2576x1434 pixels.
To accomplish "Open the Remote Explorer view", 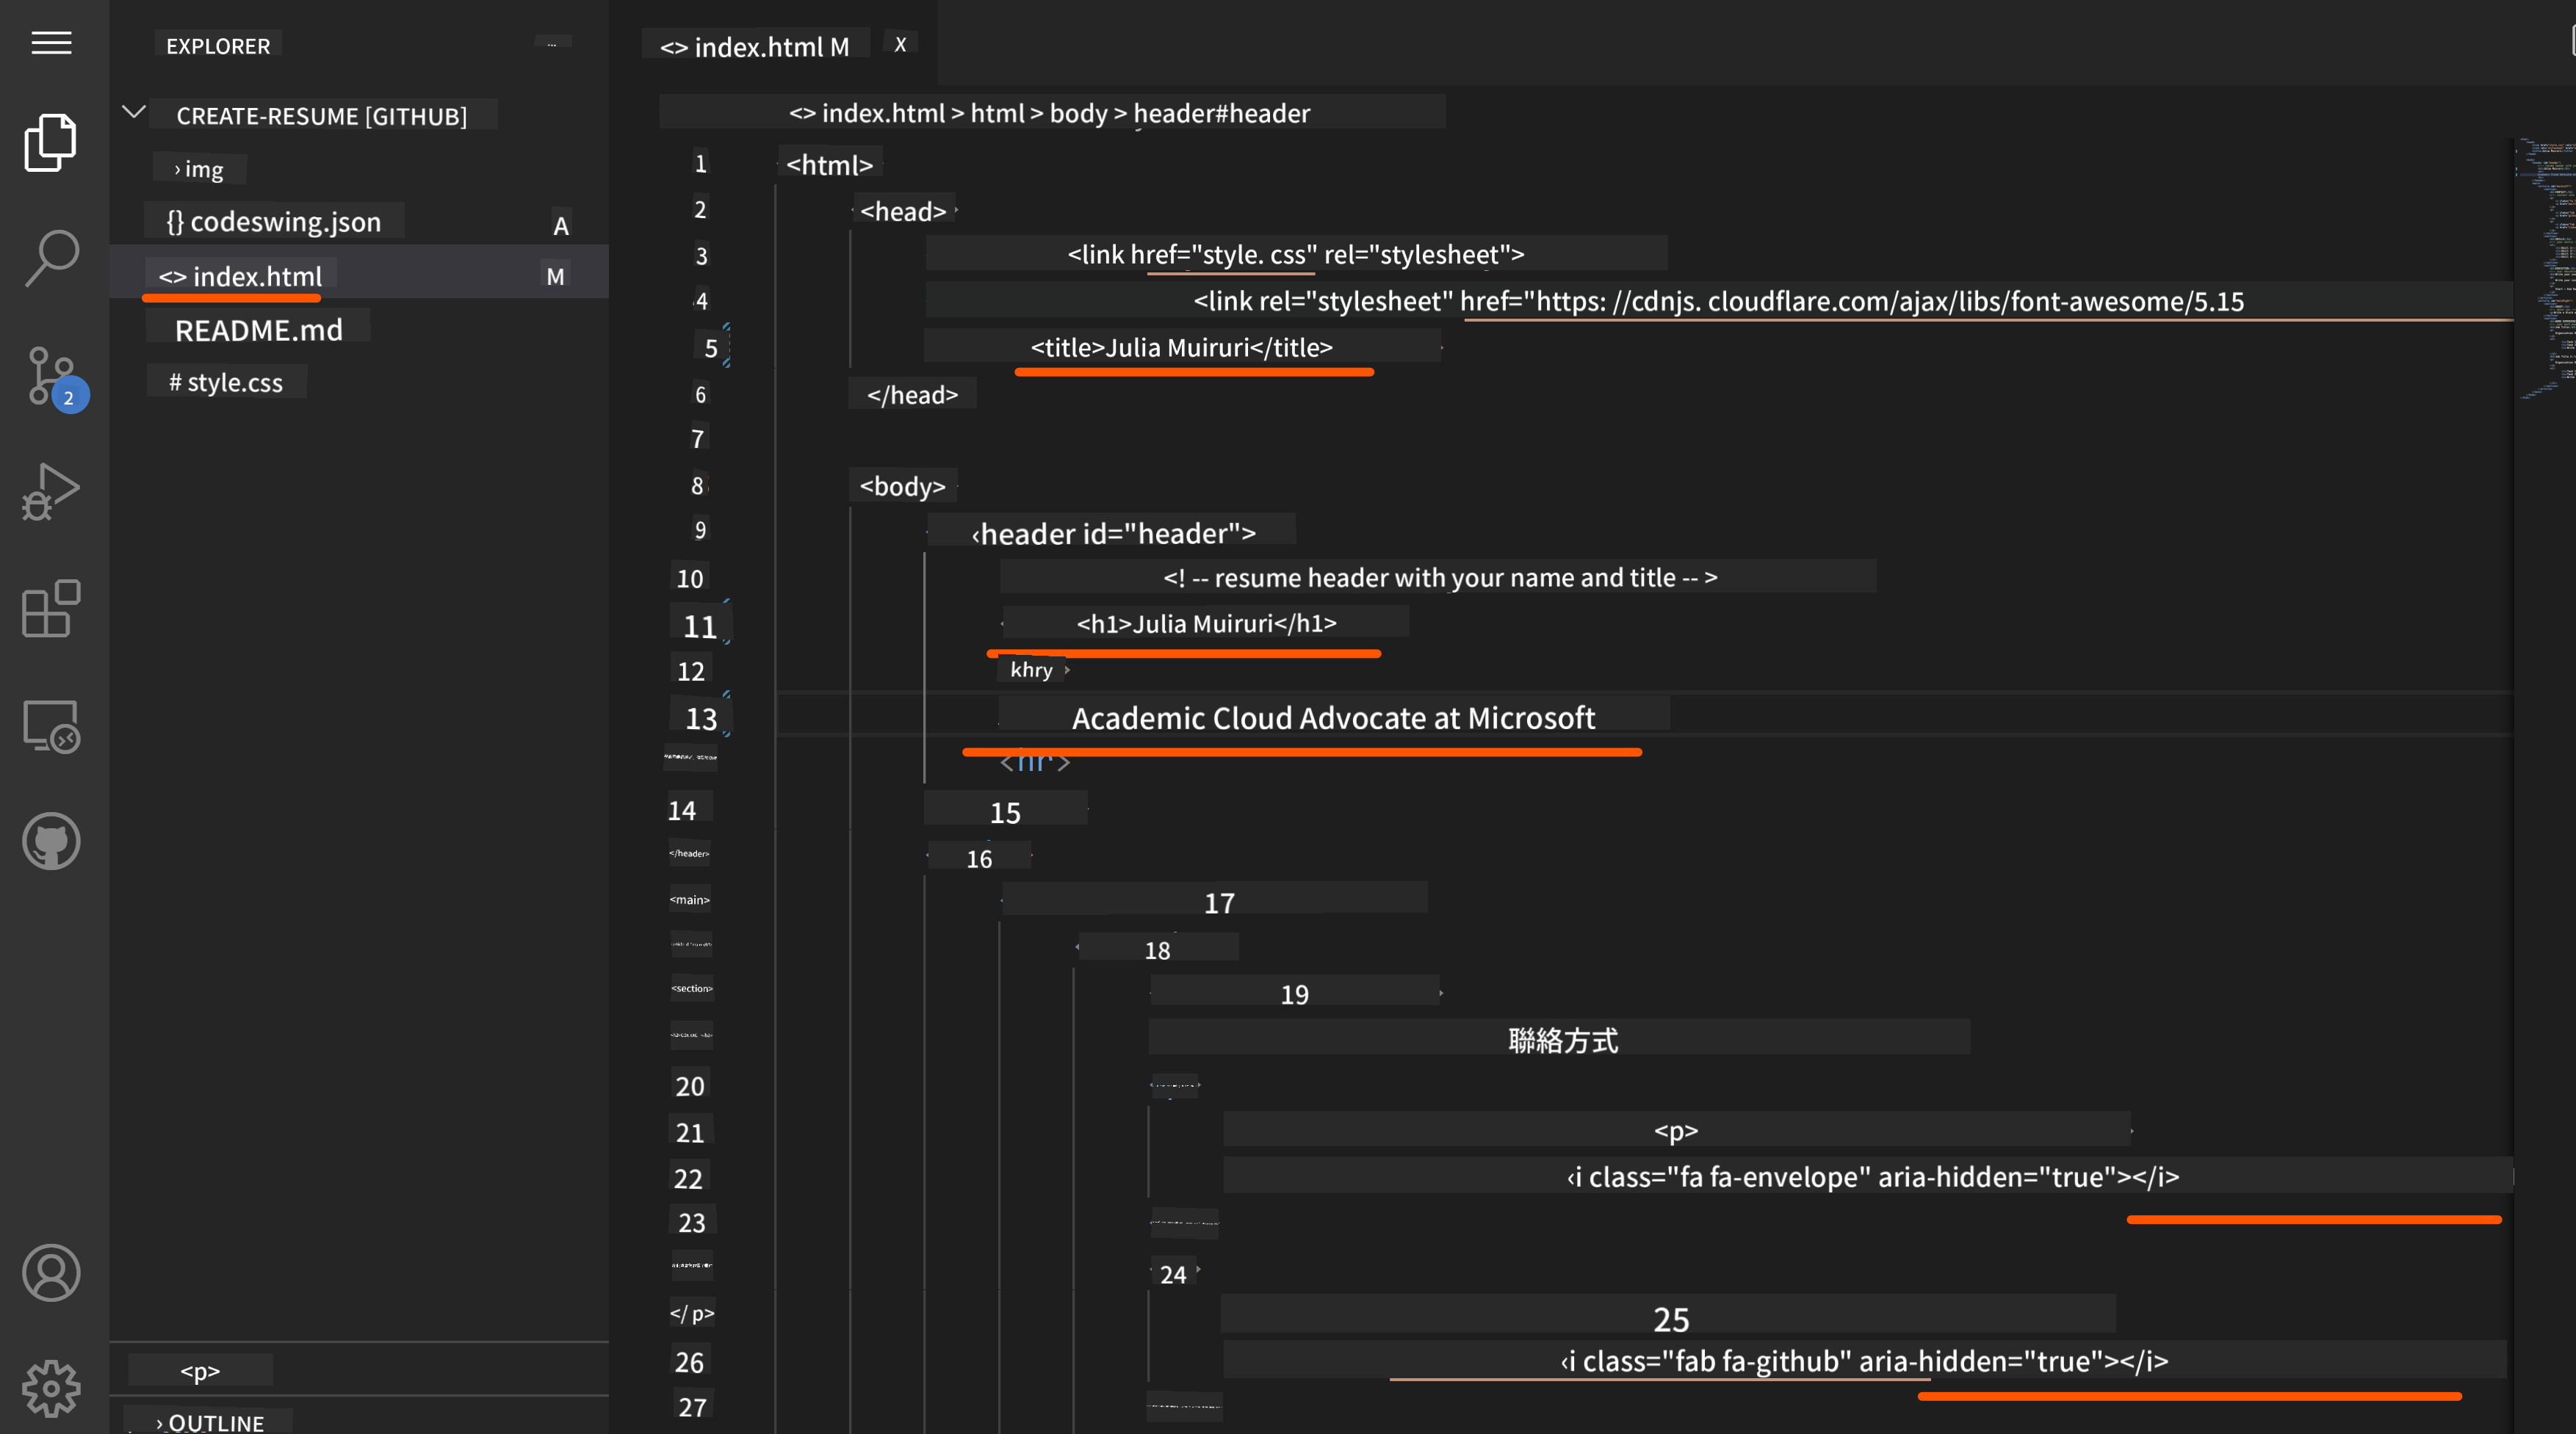I will point(51,725).
